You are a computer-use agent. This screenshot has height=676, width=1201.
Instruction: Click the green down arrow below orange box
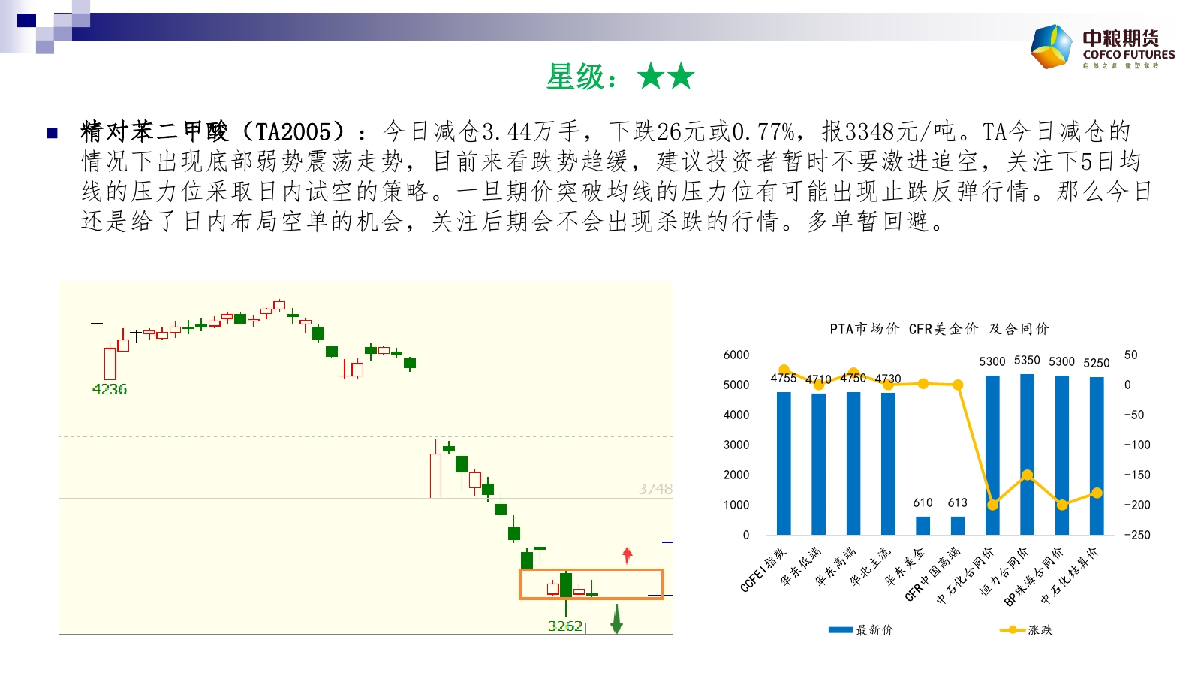coord(616,620)
